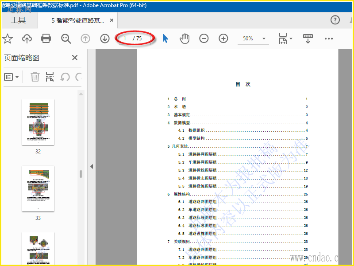Rotate page counterclockwise icon
The width and height of the screenshot is (354, 266).
65,77
